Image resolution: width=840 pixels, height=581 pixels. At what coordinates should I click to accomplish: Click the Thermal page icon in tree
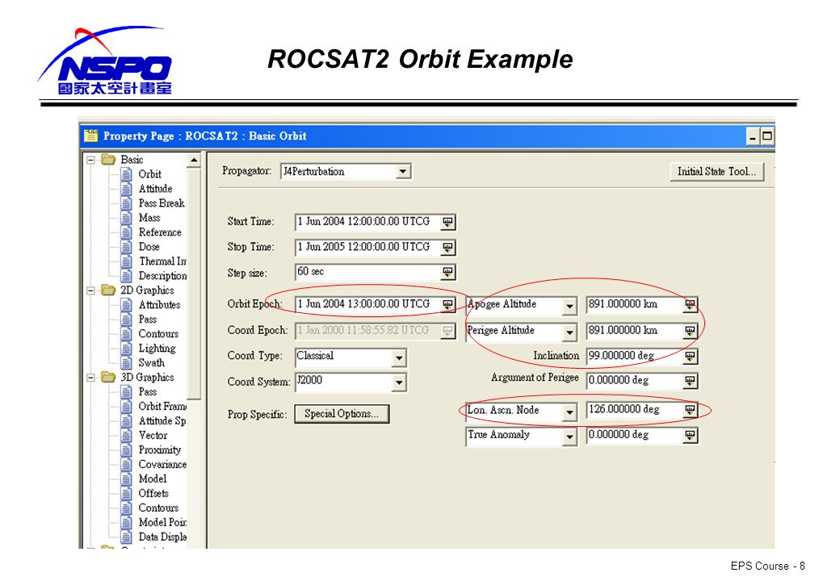[126, 261]
